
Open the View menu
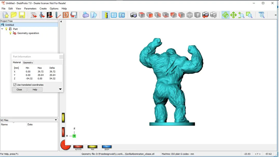point(18,9)
